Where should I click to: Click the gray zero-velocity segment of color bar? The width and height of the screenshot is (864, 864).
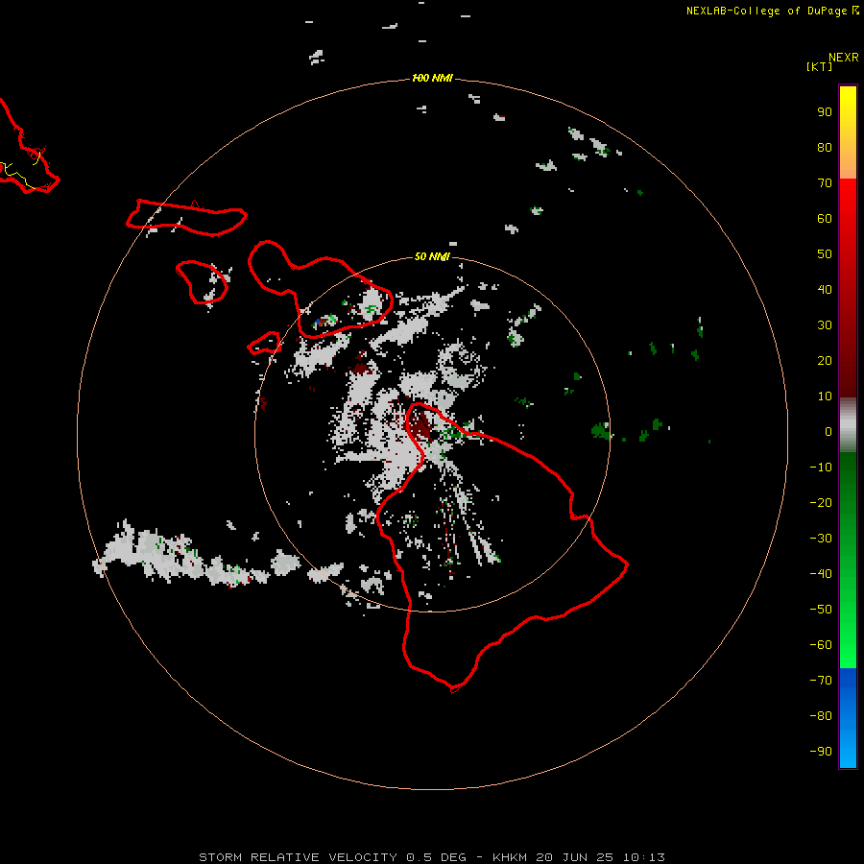pyautogui.click(x=848, y=425)
